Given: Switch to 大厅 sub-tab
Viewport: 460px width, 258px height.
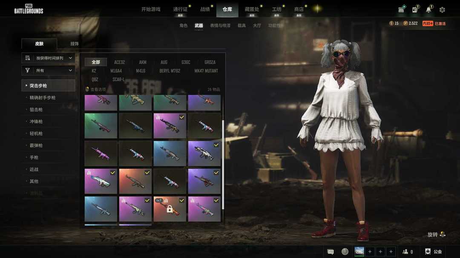Looking at the screenshot, I should (x=257, y=26).
